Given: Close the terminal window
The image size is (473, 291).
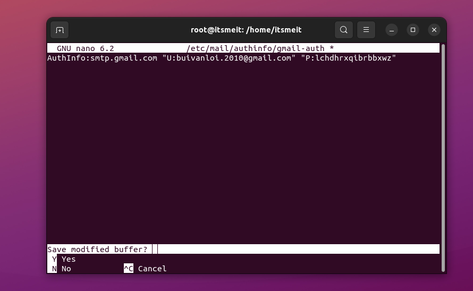Looking at the screenshot, I should (x=434, y=30).
